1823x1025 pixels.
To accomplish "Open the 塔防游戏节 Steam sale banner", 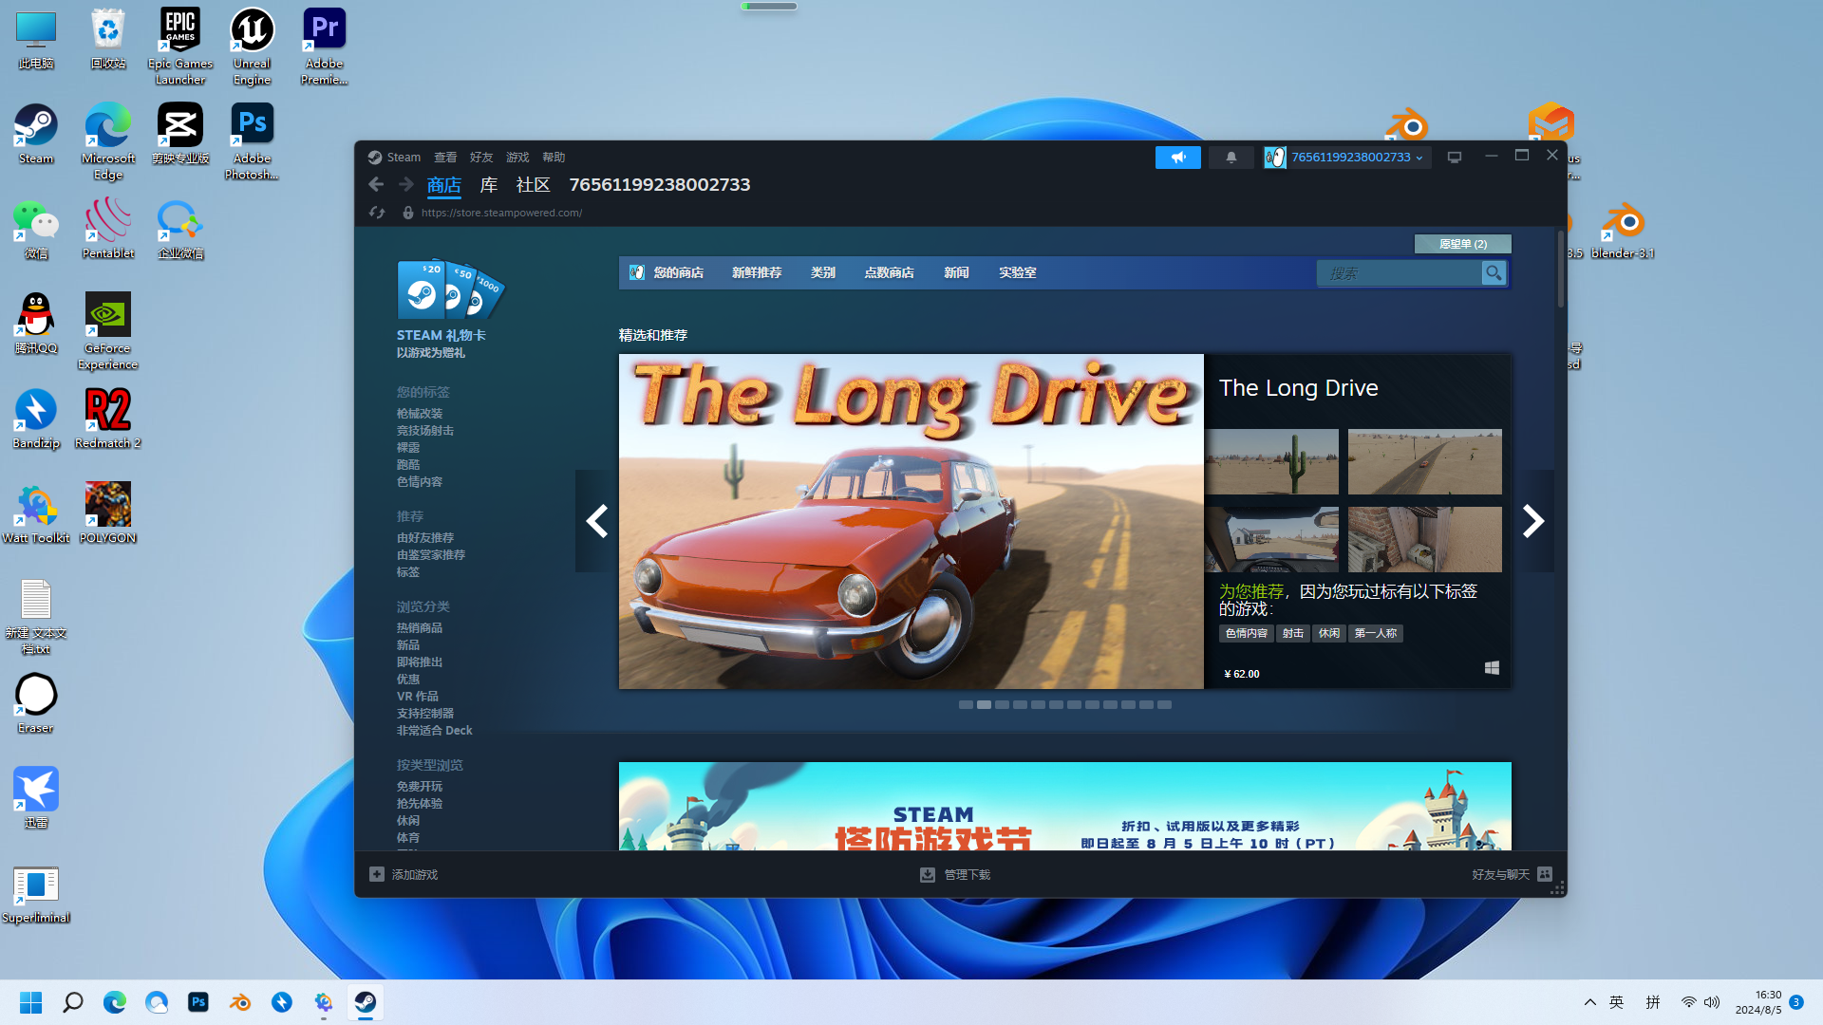I will pos(1065,806).
